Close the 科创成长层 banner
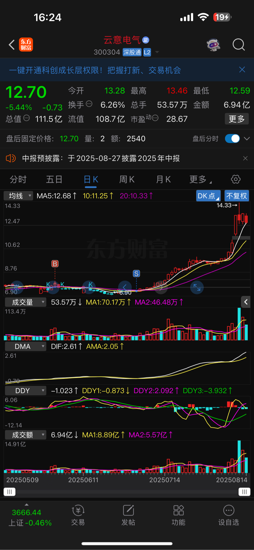The height and width of the screenshot is (550, 254). click(x=242, y=69)
